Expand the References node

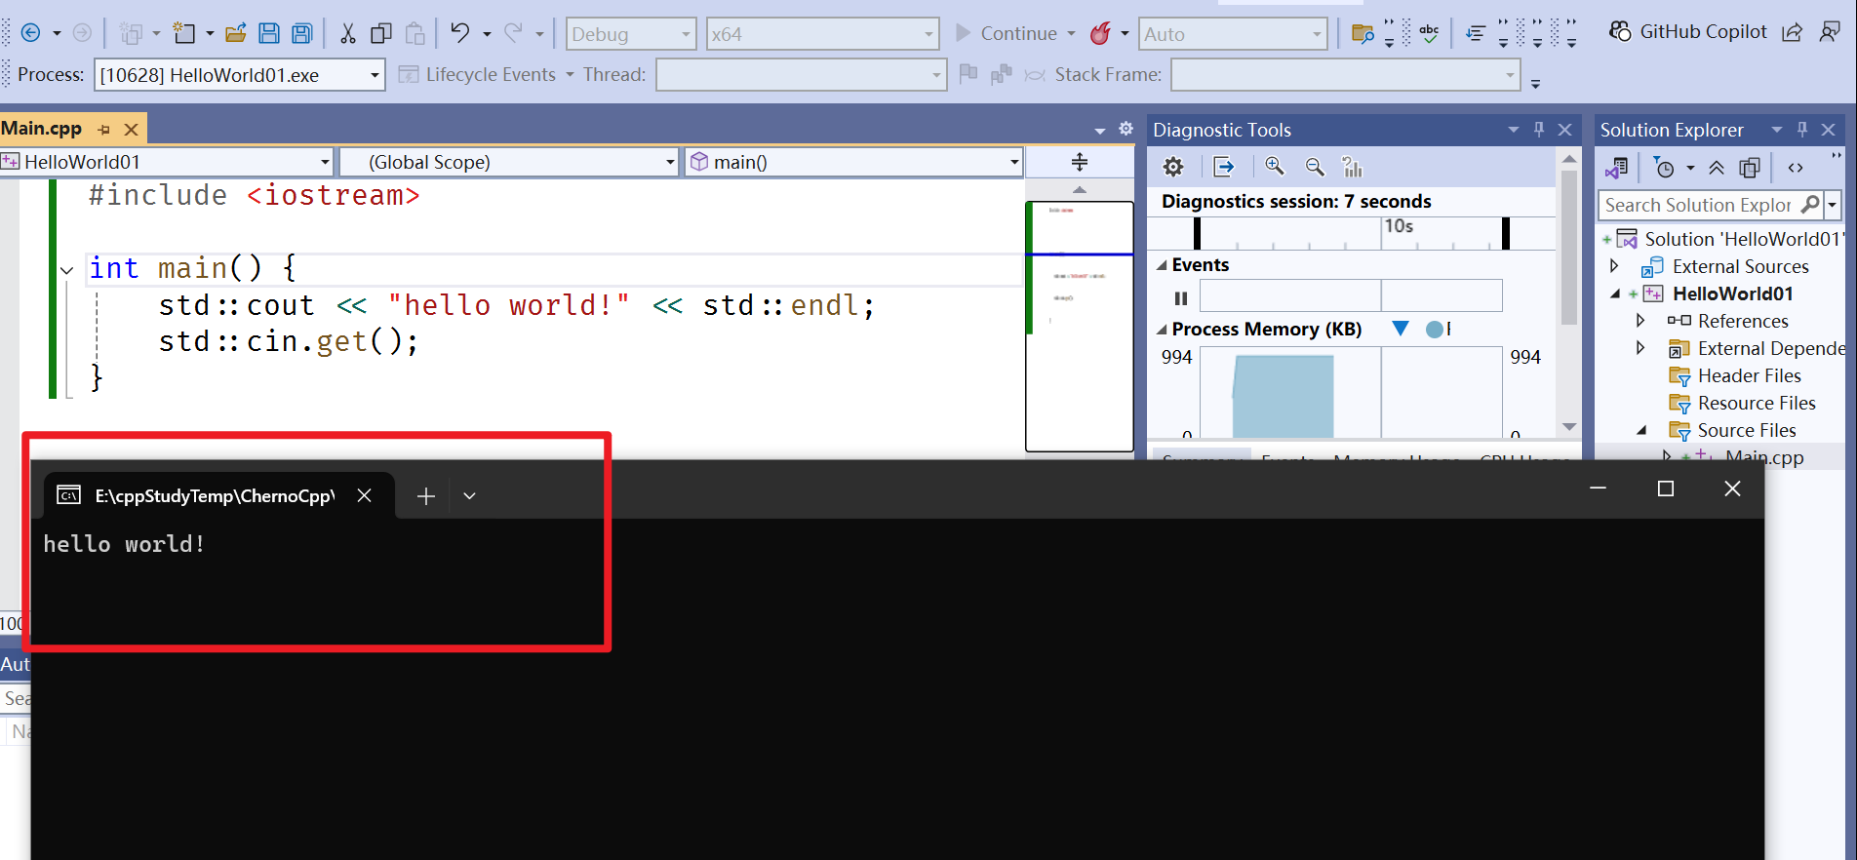pos(1640,321)
